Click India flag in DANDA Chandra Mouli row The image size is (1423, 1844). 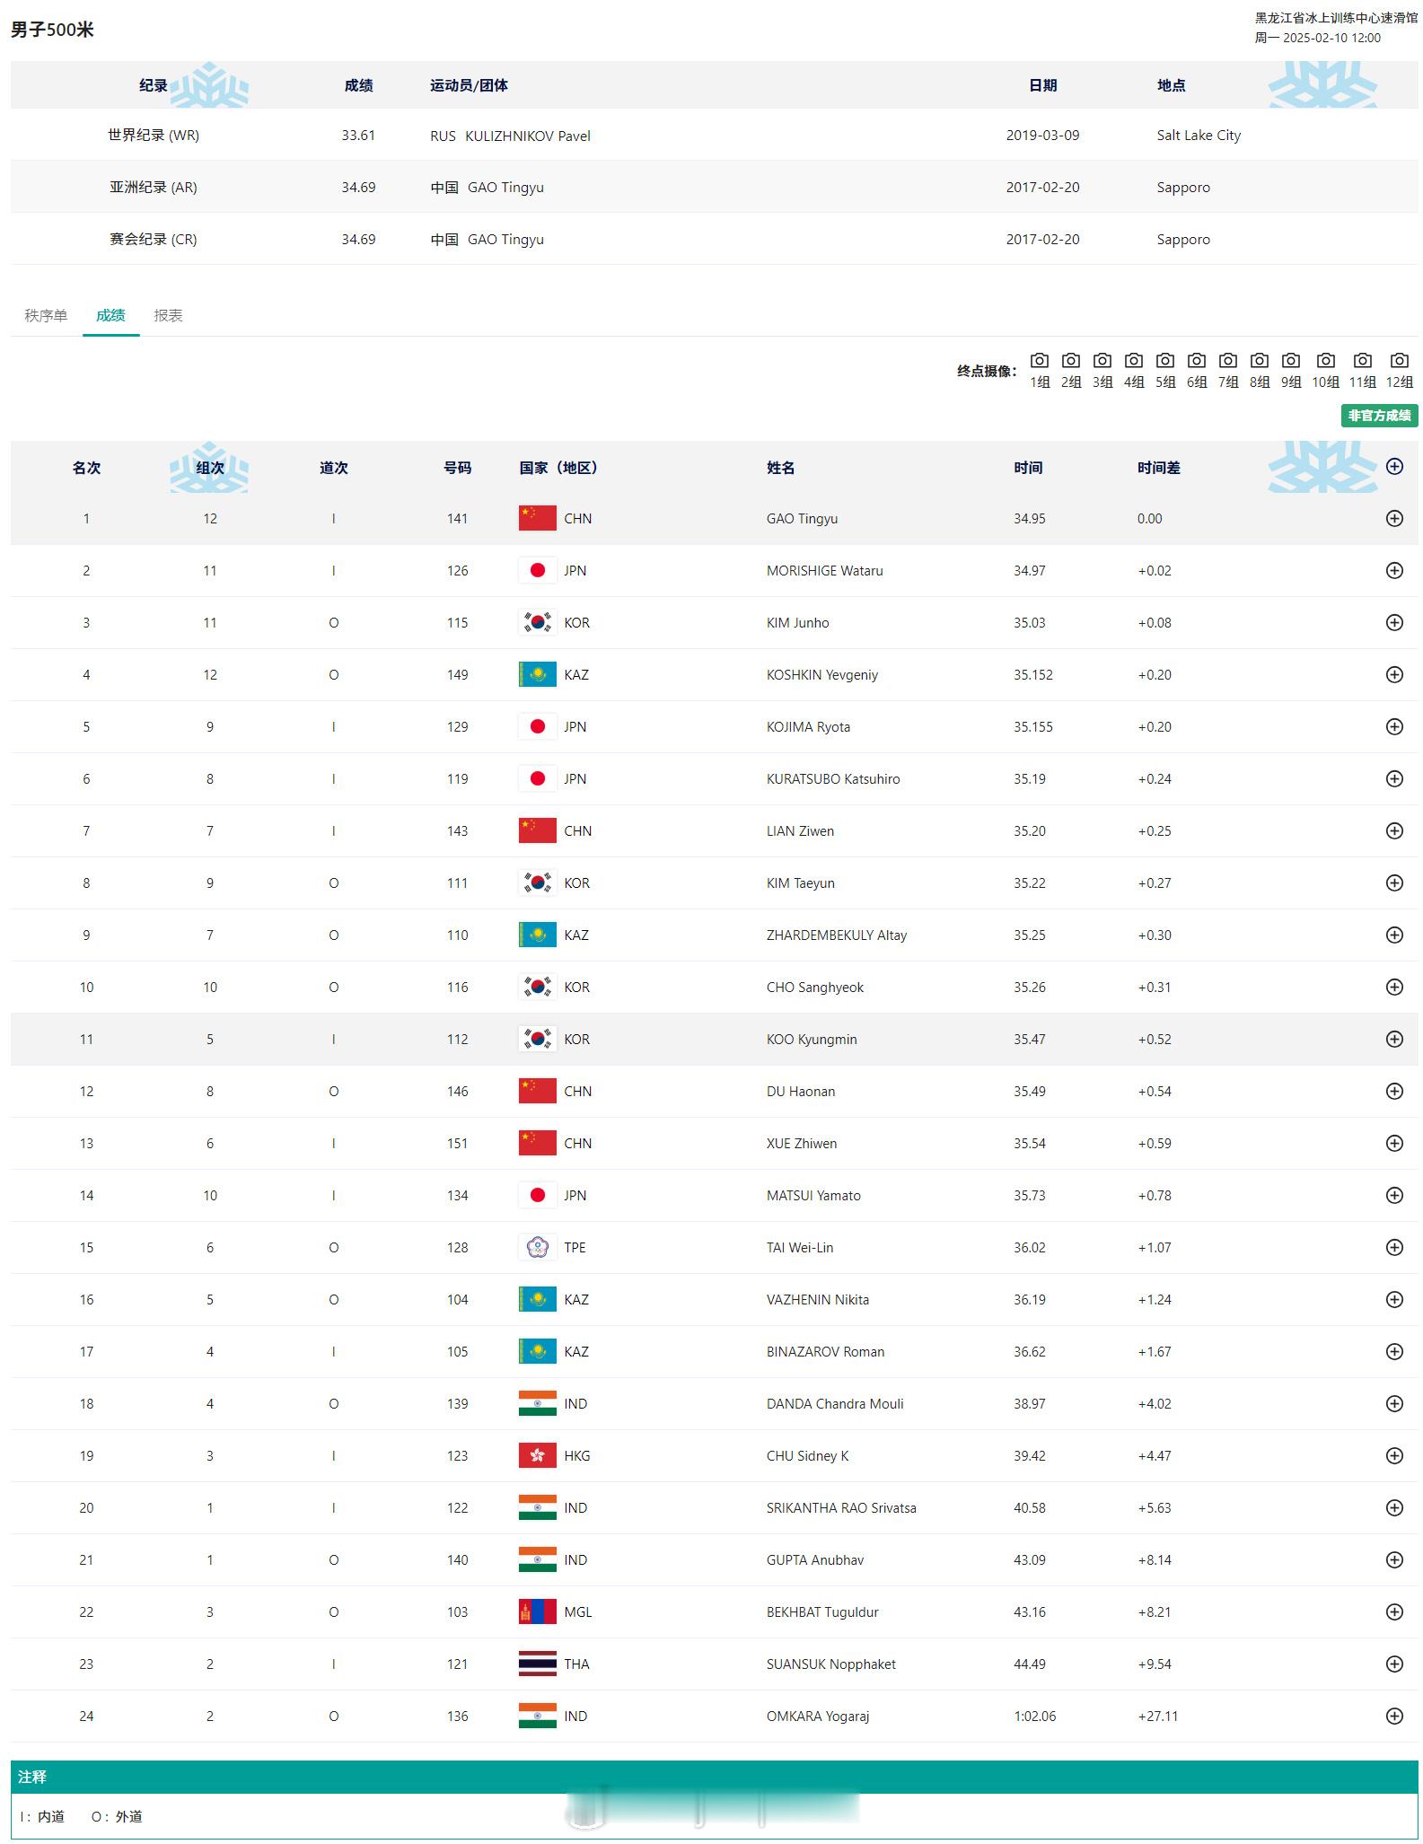tap(538, 1403)
